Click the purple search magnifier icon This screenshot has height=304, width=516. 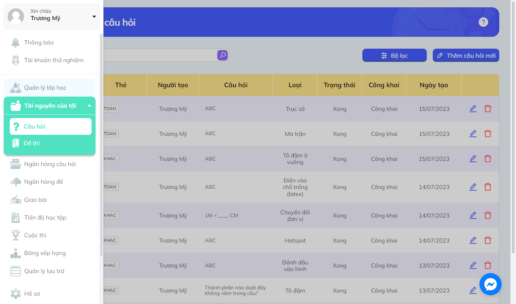click(223, 55)
